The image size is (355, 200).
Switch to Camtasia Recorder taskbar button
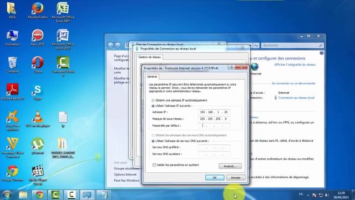coord(72,195)
